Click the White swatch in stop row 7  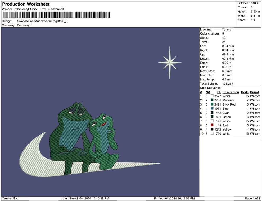212,121
